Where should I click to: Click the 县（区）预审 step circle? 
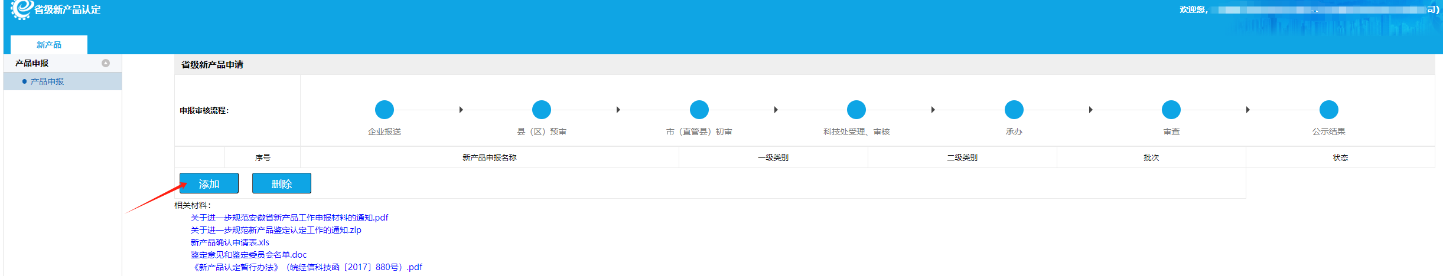tap(541, 110)
